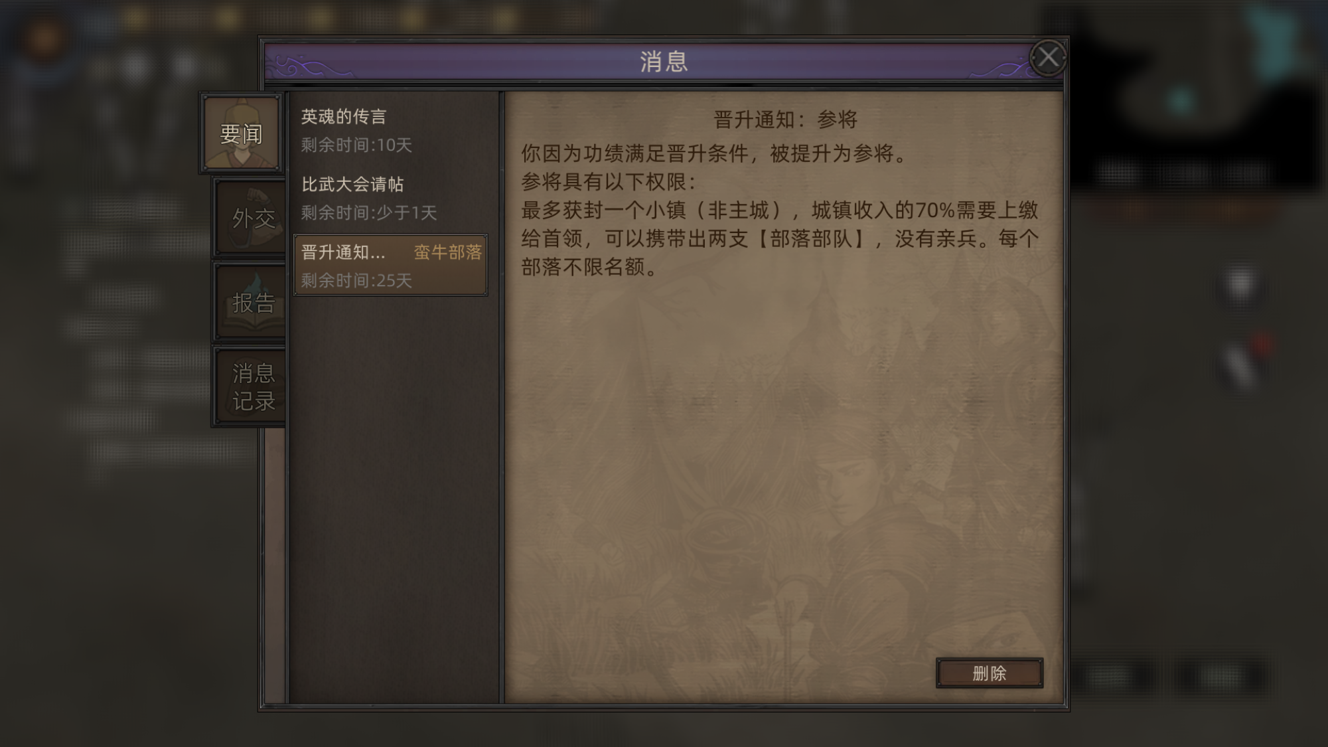
Task: Select the 比武大会请帖 invitation message
Action: (391, 198)
